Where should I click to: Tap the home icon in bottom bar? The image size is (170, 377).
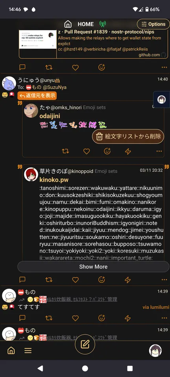point(11,351)
